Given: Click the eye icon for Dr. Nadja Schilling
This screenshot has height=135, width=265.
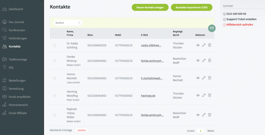Looking at the screenshot, I should coord(198,45).
